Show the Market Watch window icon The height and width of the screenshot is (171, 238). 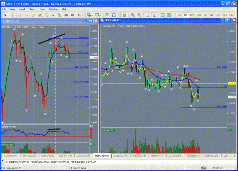click(107, 15)
